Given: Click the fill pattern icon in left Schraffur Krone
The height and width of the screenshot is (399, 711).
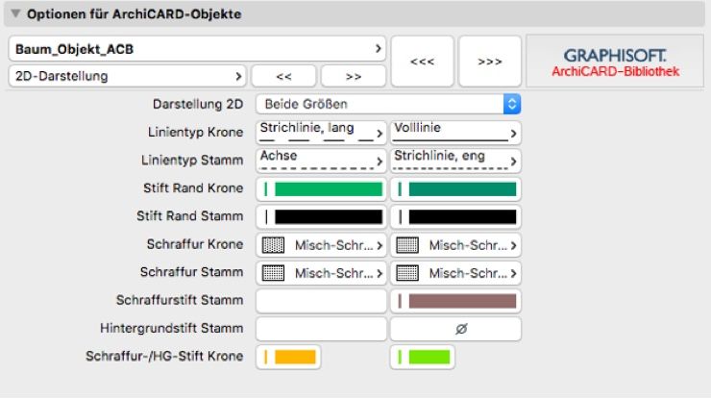Looking at the screenshot, I should coord(272,245).
